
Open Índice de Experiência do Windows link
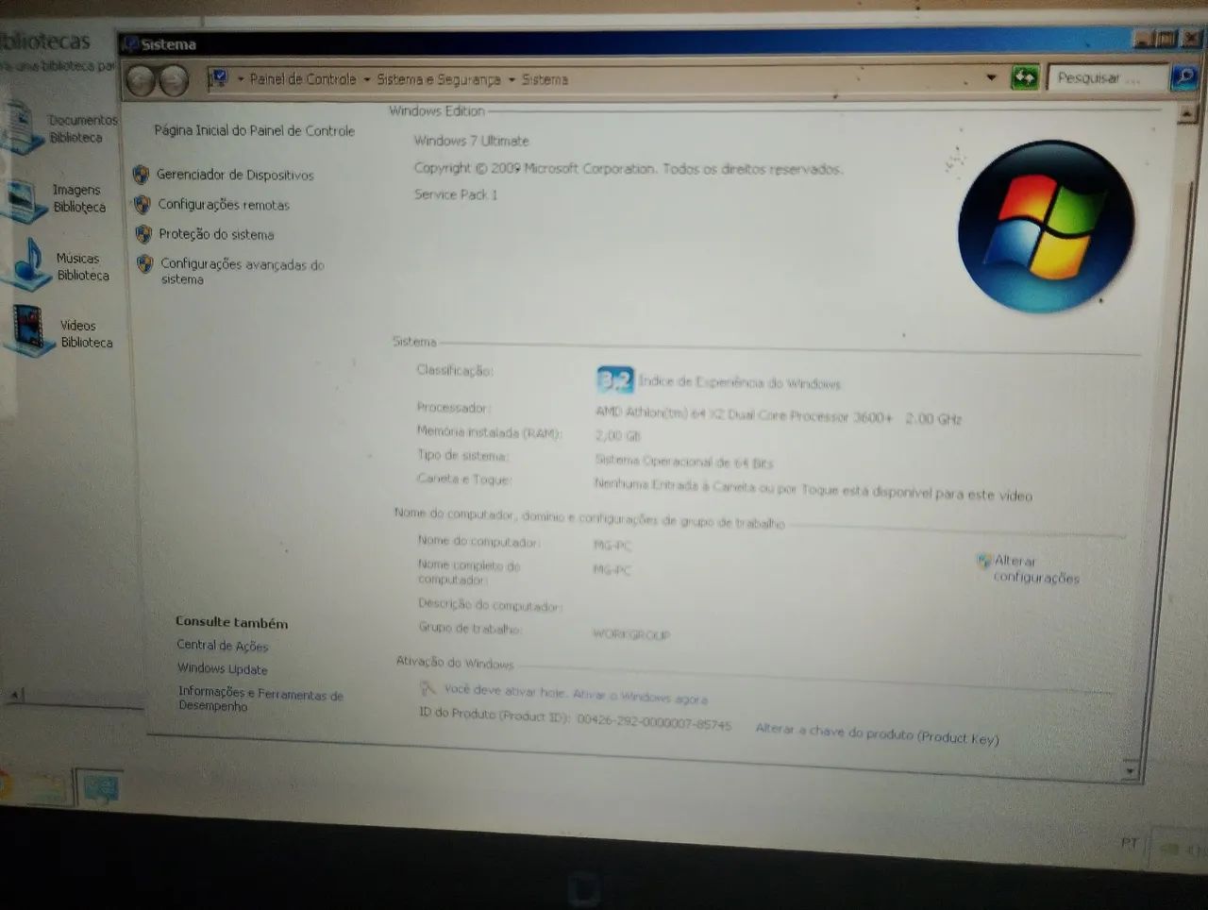coord(739,382)
